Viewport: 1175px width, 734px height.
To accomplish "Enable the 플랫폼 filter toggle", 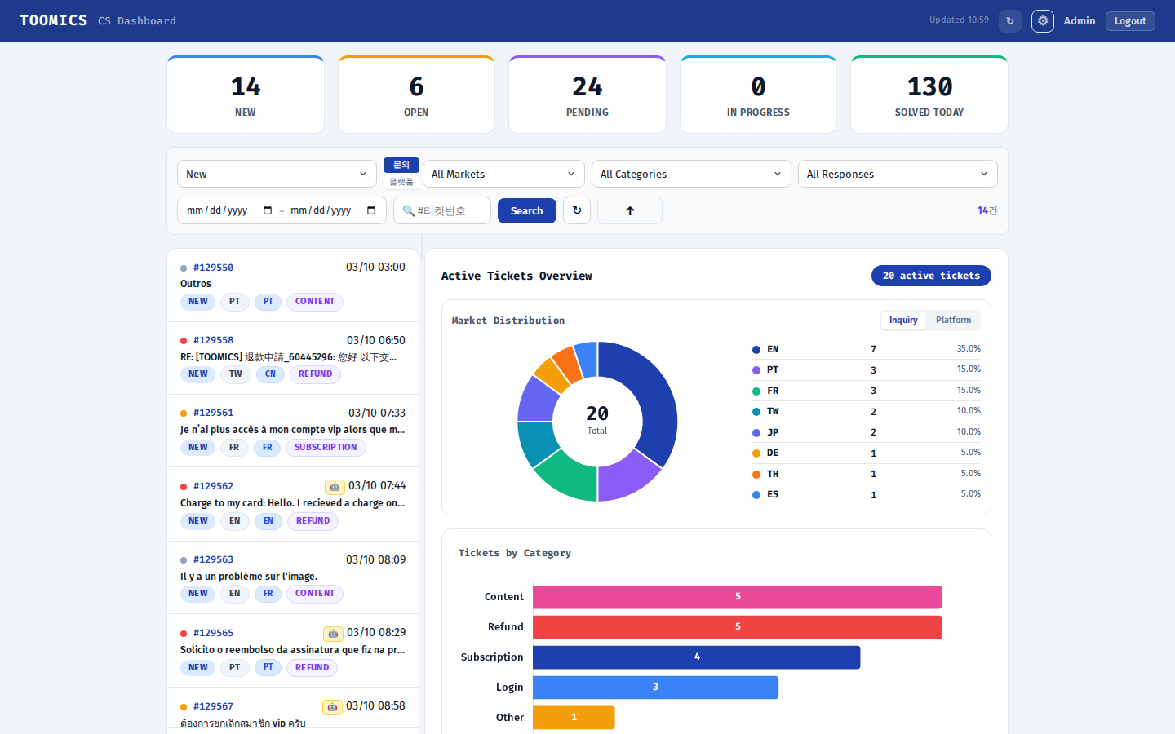I will [401, 181].
